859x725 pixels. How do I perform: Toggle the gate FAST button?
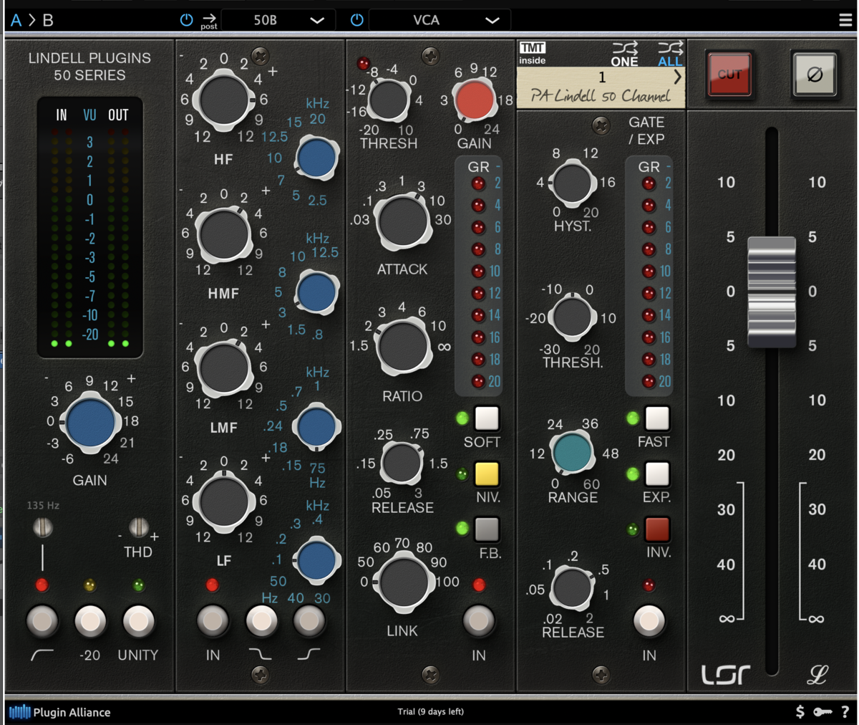(656, 418)
